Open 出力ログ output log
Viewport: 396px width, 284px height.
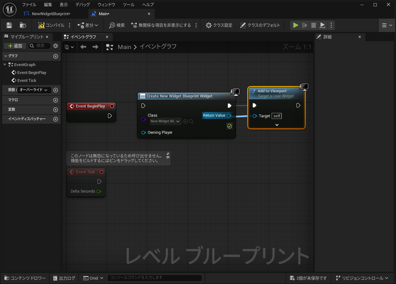(x=64, y=278)
